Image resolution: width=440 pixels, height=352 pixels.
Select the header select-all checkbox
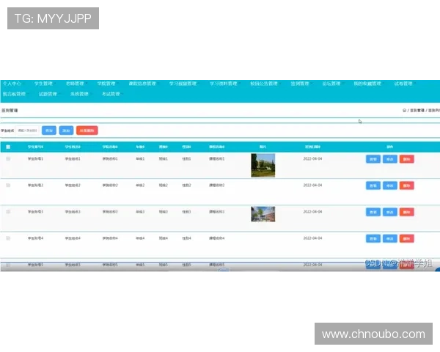8,147
